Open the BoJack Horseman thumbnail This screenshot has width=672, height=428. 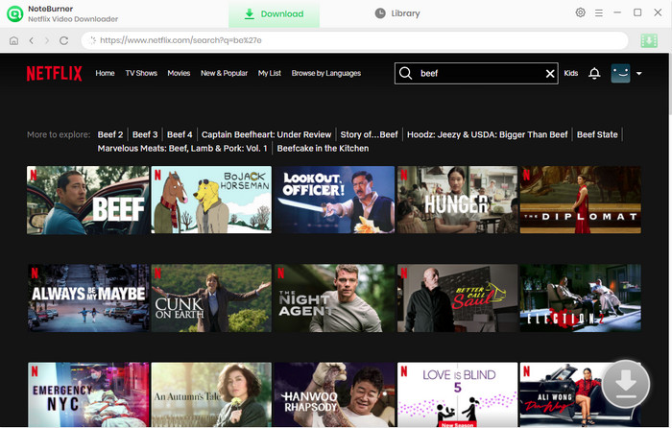coord(211,200)
